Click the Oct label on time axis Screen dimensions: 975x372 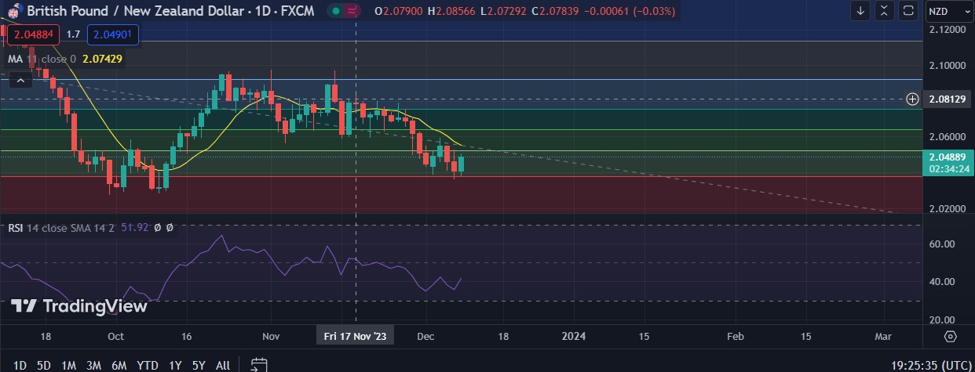click(115, 336)
